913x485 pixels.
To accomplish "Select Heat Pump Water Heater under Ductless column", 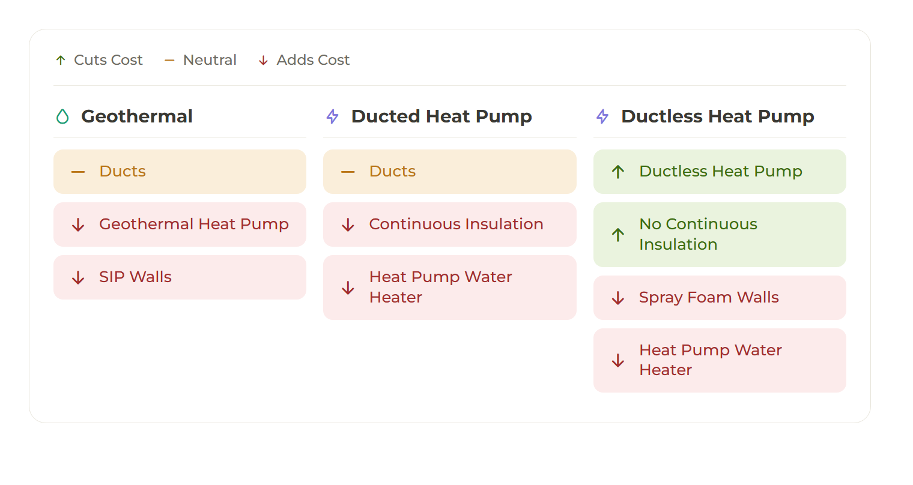I will (720, 360).
